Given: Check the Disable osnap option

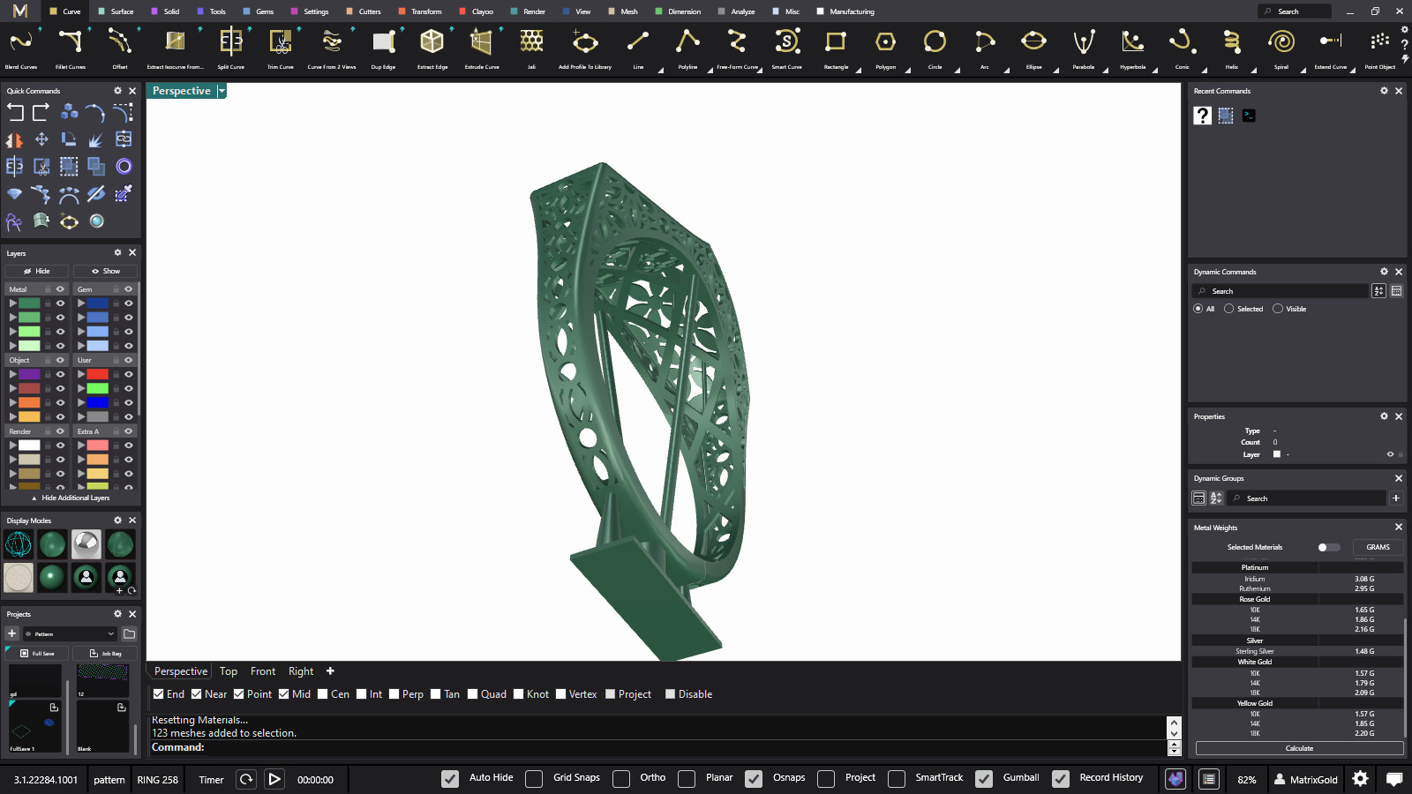Looking at the screenshot, I should [x=670, y=694].
